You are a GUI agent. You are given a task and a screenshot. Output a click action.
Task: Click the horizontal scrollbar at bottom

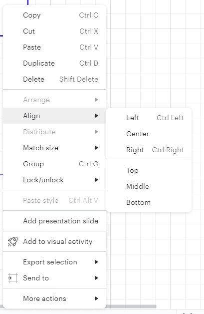(131, 306)
